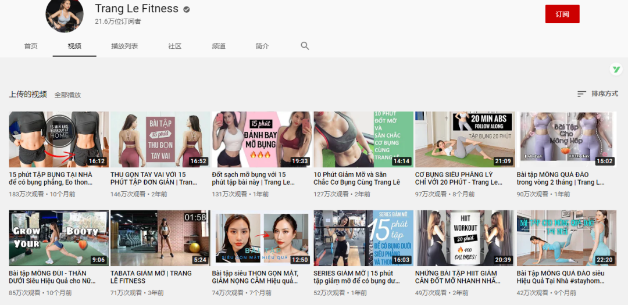Play the HIIT WORKOUT 20 phút video thumbnail
The height and width of the screenshot is (305, 628).
tap(465, 238)
